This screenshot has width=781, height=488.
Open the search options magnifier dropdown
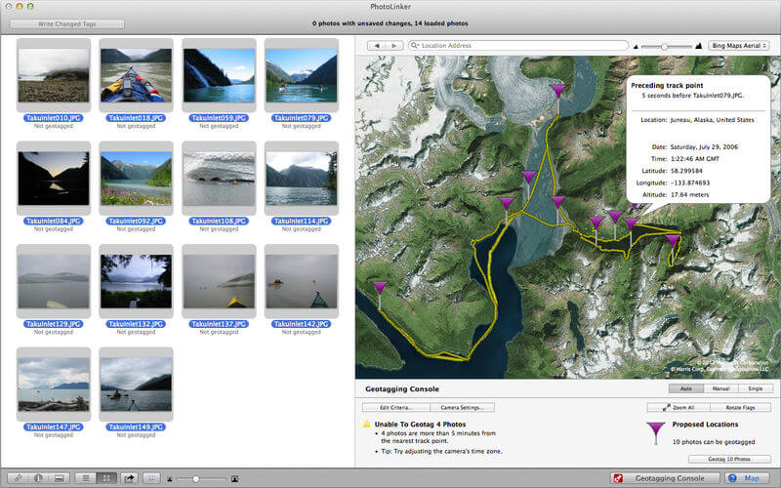(414, 45)
